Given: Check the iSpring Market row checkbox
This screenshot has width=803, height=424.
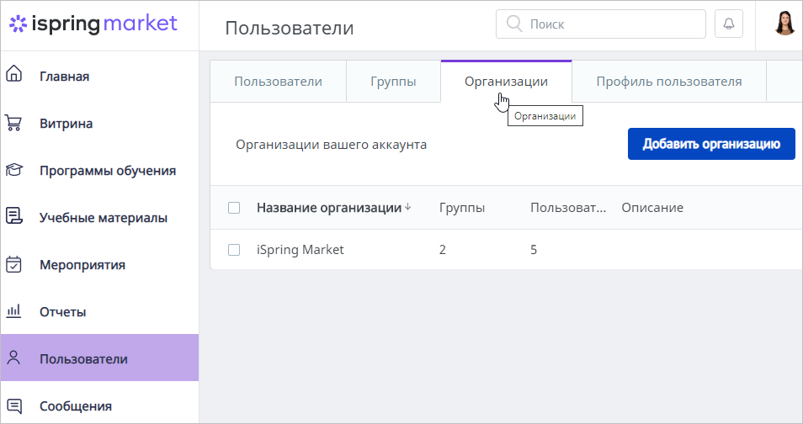Looking at the screenshot, I should [x=234, y=249].
